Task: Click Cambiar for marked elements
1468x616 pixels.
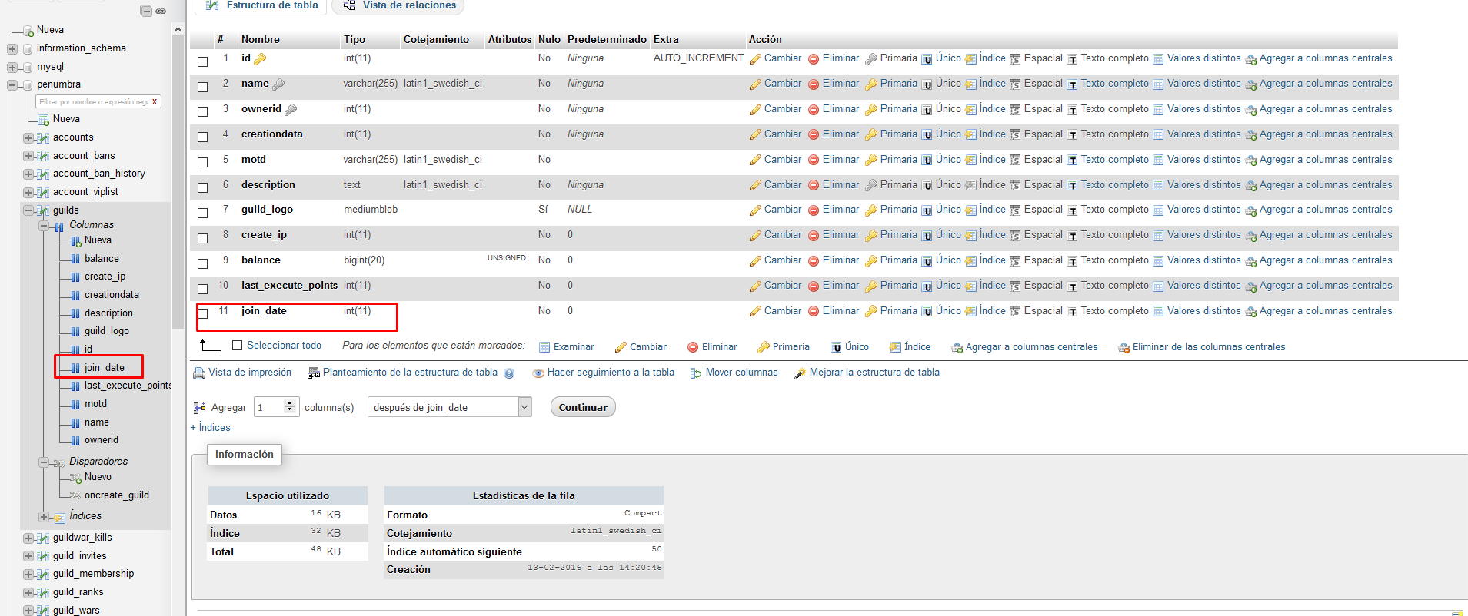Action: point(641,347)
